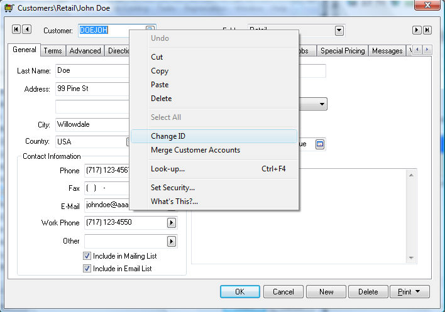Click the New button
Viewport: 445px width, 312px height.
[x=326, y=292]
